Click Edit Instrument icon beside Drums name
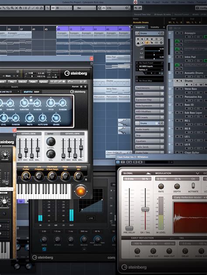The width and height of the screenshot is (207, 275). pyautogui.click(x=162, y=33)
